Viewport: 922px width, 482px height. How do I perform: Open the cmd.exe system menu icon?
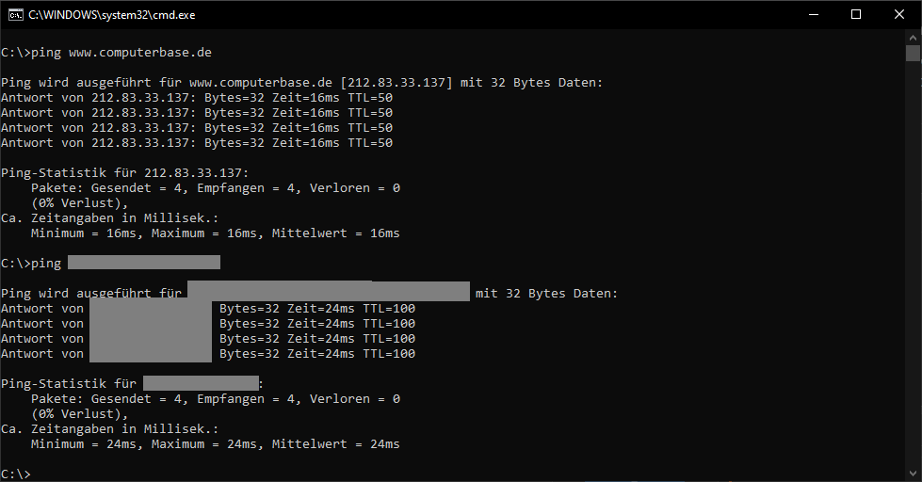(x=15, y=15)
